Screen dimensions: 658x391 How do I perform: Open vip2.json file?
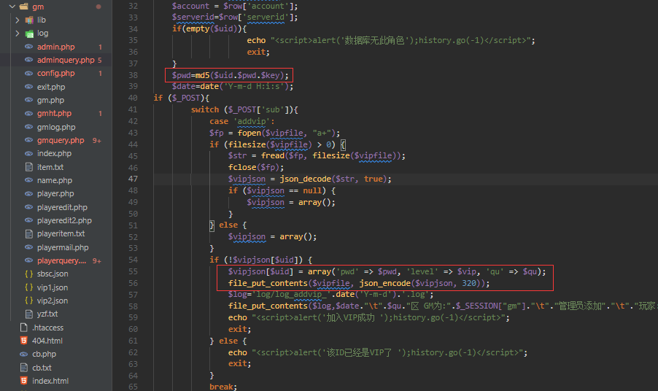coord(53,301)
